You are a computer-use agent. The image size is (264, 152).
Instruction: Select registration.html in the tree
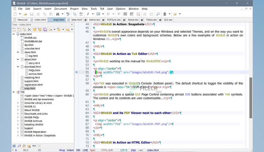(x=33, y=85)
